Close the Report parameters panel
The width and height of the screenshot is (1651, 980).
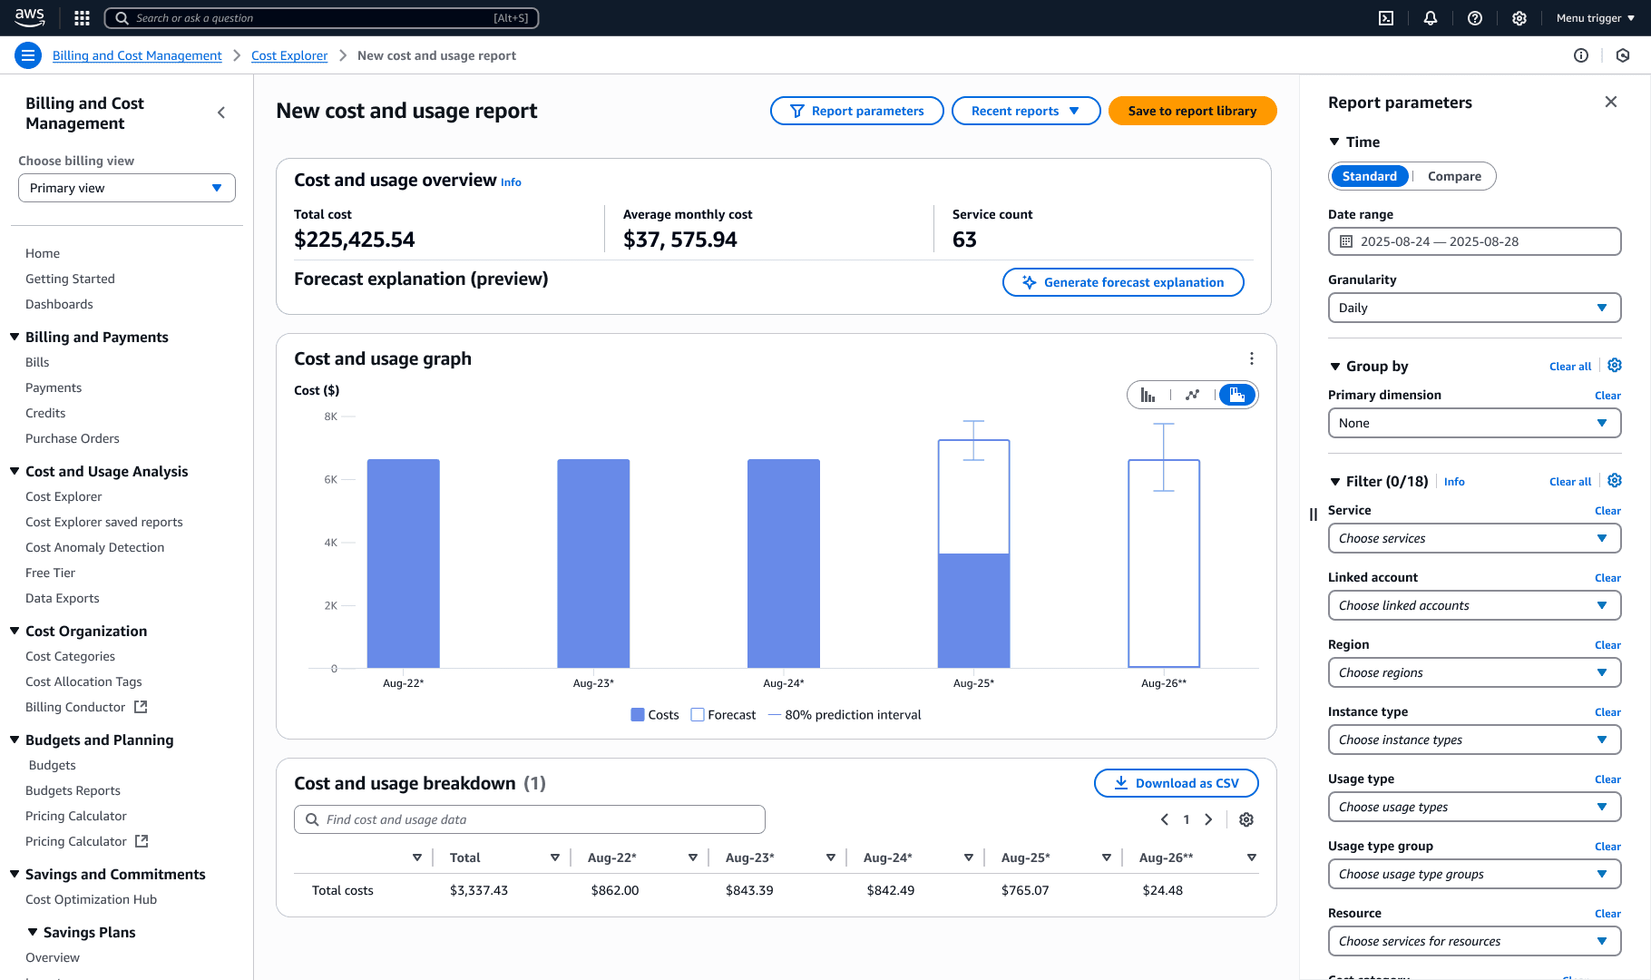[x=1611, y=102]
